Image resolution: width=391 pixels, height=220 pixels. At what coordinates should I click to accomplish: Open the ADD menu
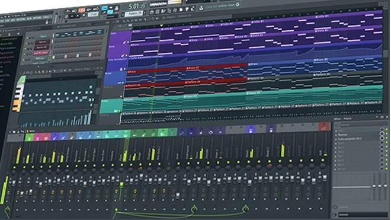pos(12,20)
